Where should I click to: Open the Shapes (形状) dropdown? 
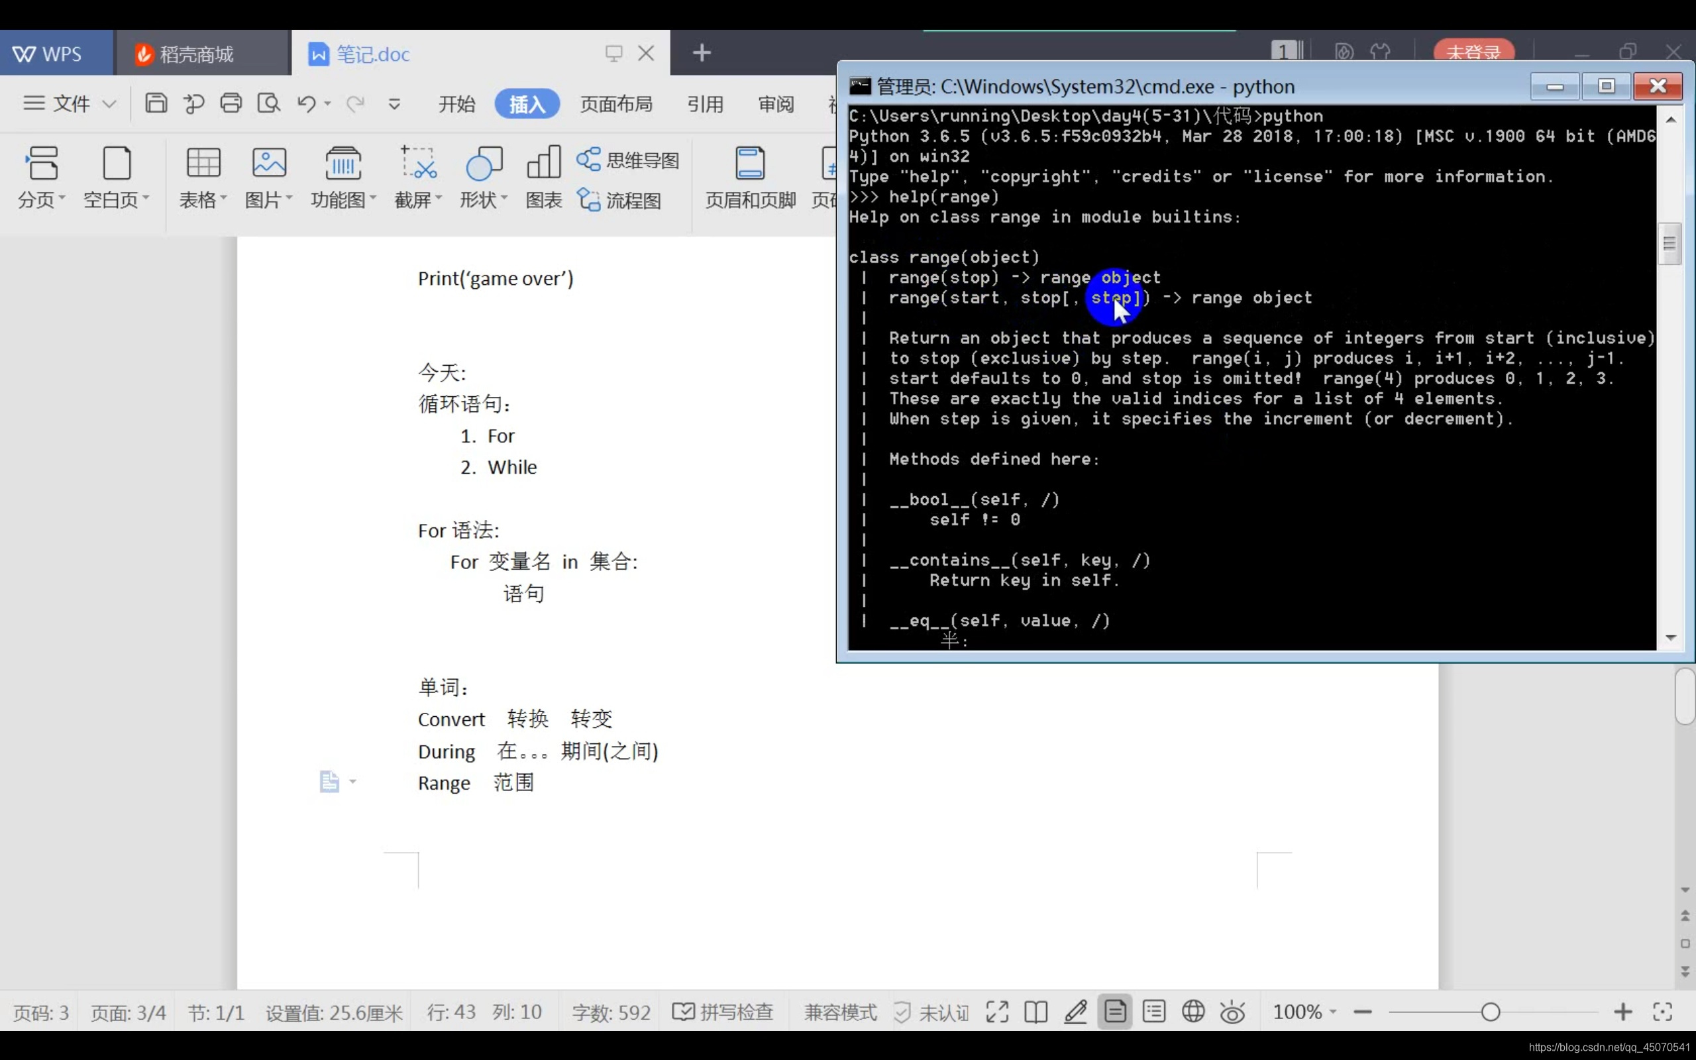(484, 200)
